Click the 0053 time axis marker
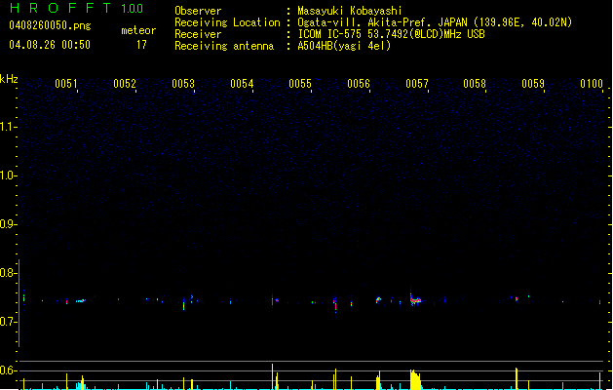The height and width of the screenshot is (390, 613). 183,84
